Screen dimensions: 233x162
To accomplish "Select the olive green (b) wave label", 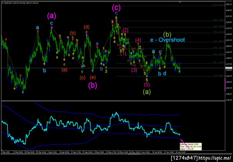I will pyautogui.click(x=167, y=34).
